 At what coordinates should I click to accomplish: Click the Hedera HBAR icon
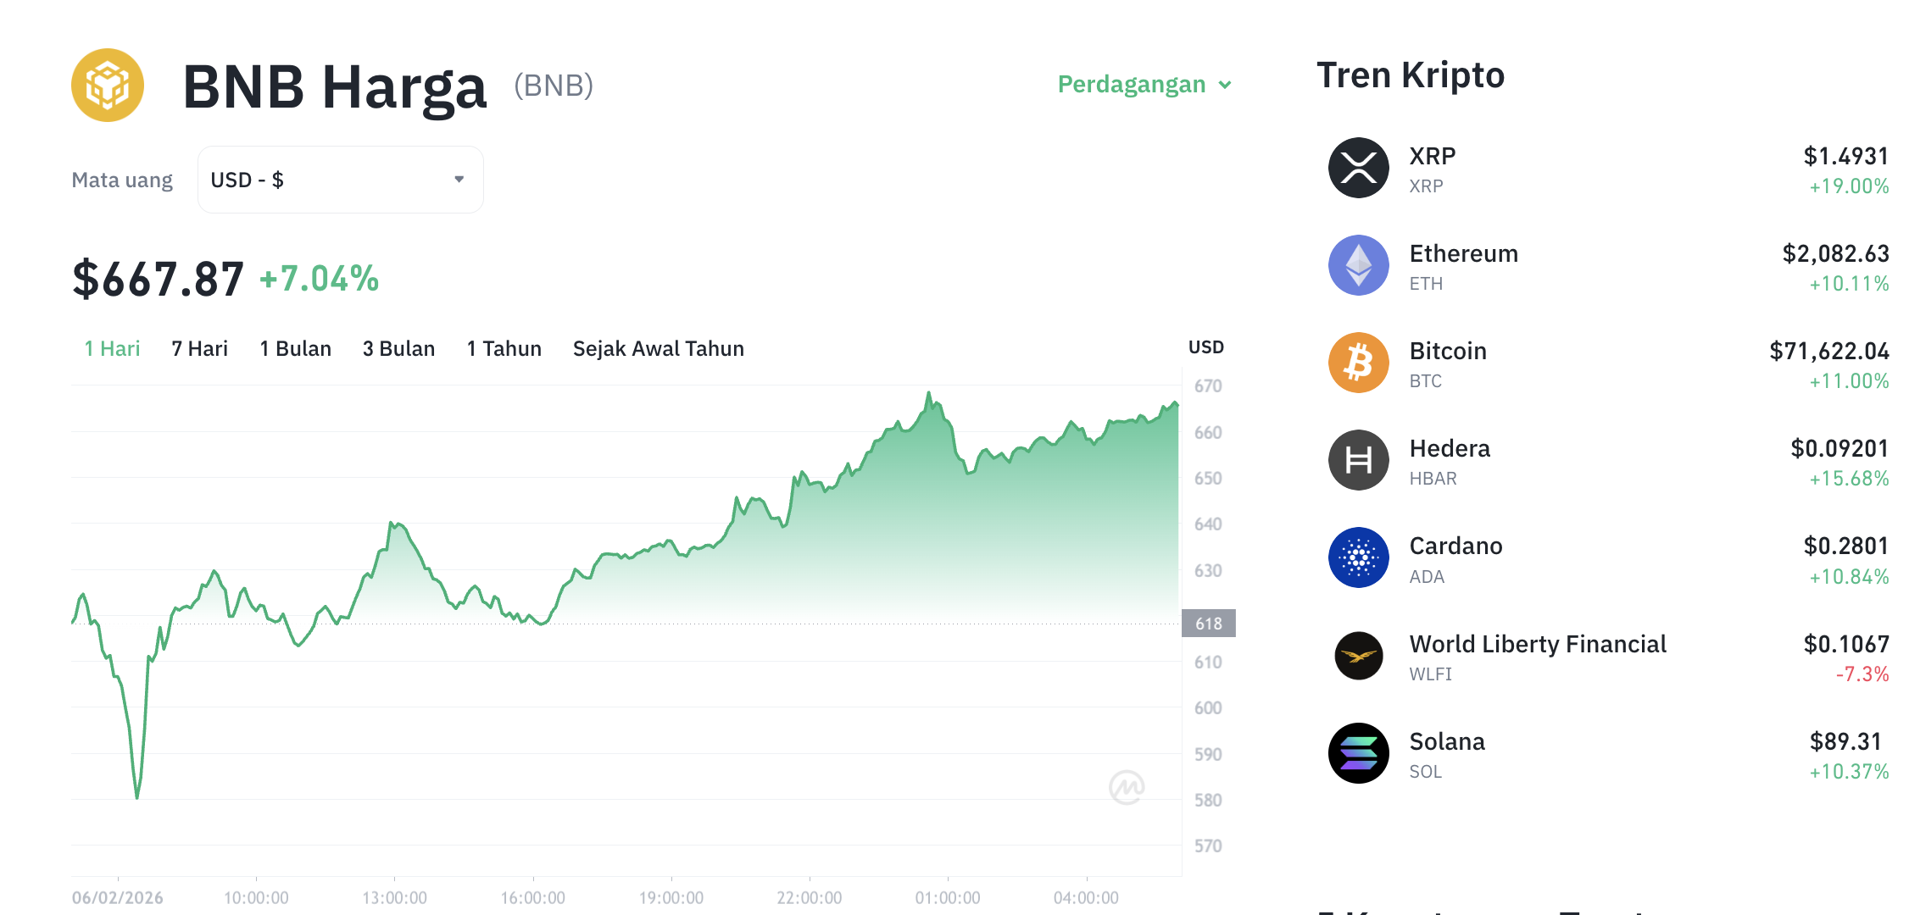click(1358, 460)
